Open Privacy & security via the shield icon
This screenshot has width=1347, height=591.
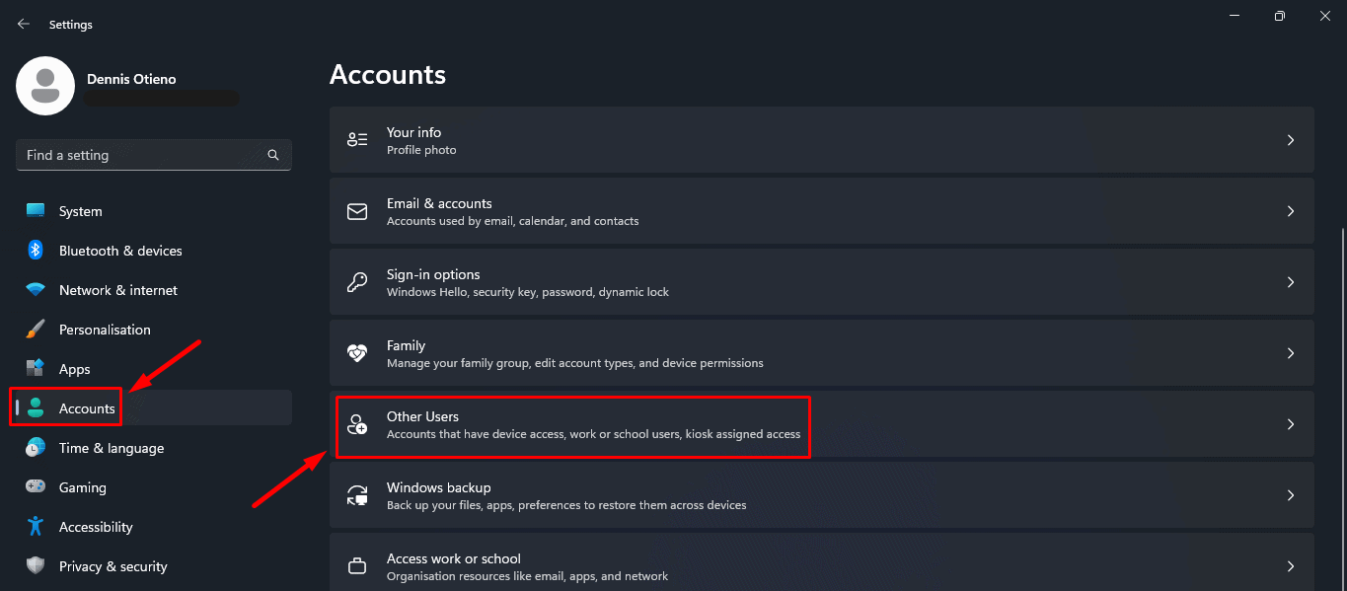point(36,565)
